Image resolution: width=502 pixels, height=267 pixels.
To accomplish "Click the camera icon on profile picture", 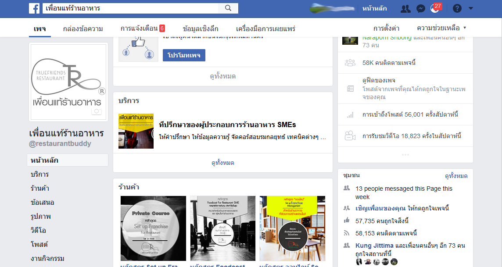I will pyautogui.click(x=97, y=111).
